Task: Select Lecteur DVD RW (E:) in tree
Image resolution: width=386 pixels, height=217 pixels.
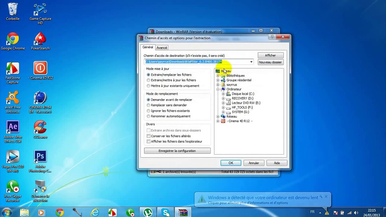Action: 246,103
